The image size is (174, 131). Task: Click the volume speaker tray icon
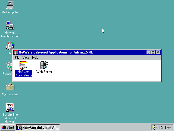click(154, 127)
